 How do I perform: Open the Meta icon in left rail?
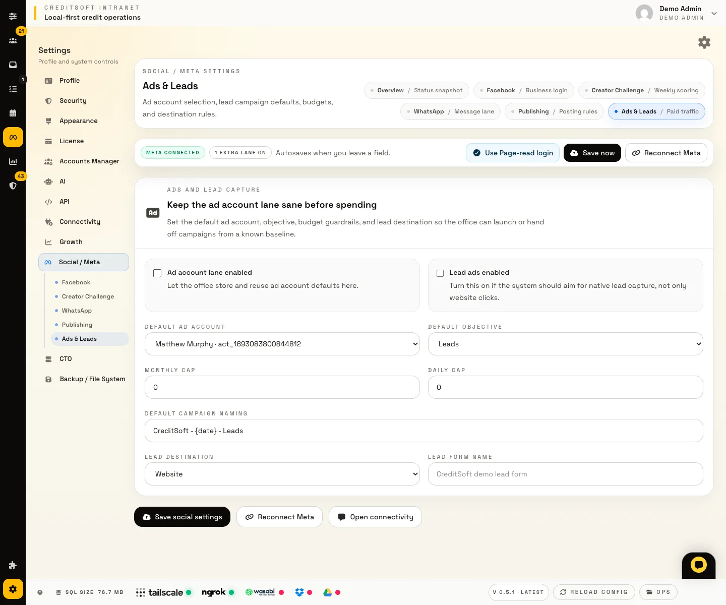pyautogui.click(x=13, y=137)
